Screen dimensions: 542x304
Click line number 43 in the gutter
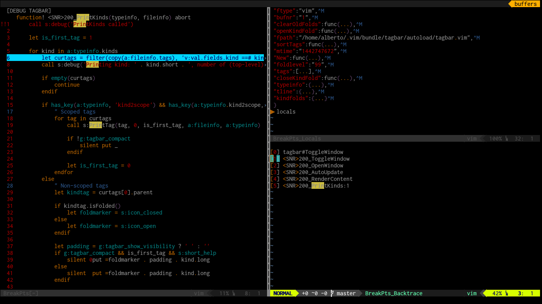point(10,287)
